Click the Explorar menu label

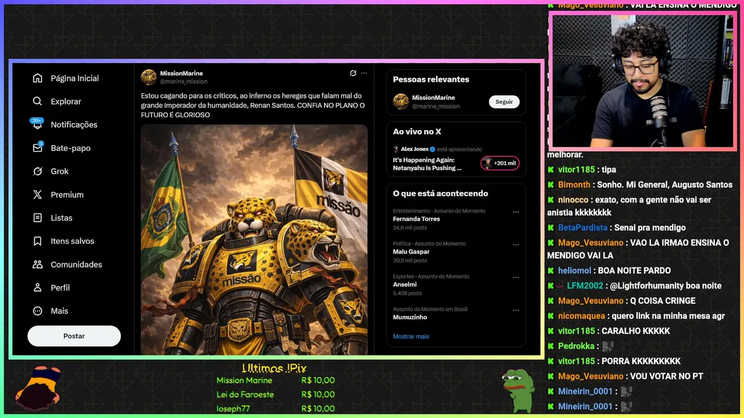[66, 102]
